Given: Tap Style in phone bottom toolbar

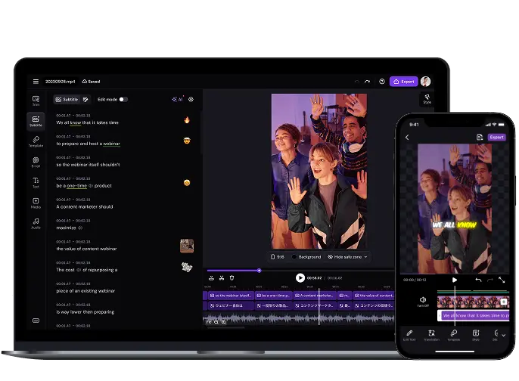Looking at the screenshot, I should point(476,335).
